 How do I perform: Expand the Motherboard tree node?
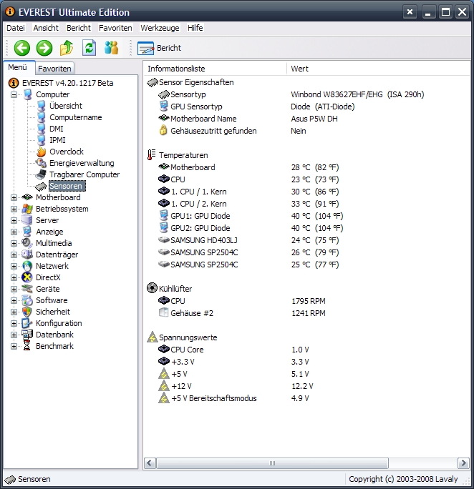coord(14,197)
